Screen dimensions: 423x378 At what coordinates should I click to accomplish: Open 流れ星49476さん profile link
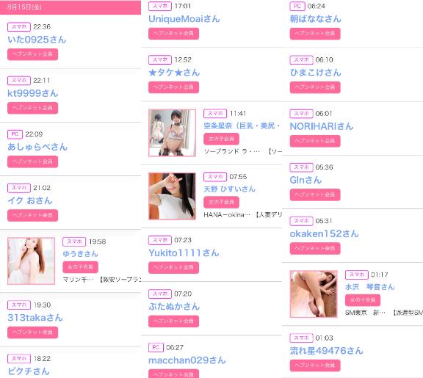(x=326, y=351)
